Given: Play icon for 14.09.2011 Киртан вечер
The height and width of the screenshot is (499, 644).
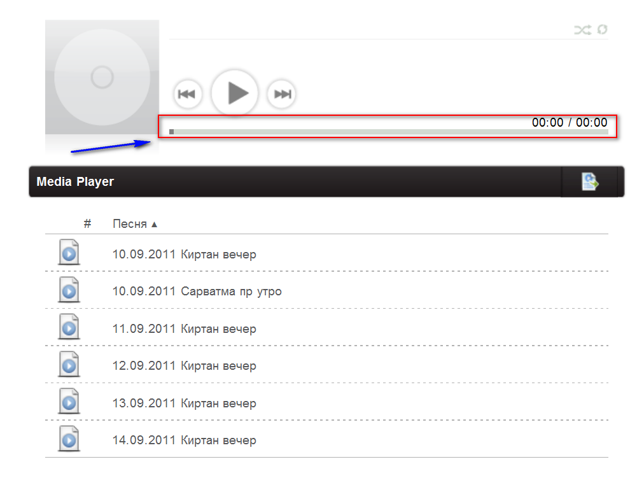Looking at the screenshot, I should (x=69, y=439).
